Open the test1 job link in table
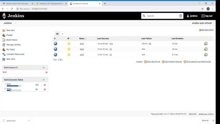220x124 pixels. (x=82, y=44)
